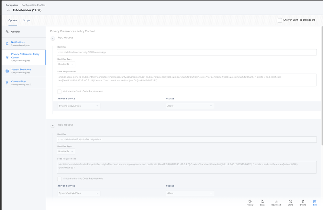Select Content Filter payload in sidebar
Screen dimensions: 323x210
pyautogui.click(x=24, y=83)
